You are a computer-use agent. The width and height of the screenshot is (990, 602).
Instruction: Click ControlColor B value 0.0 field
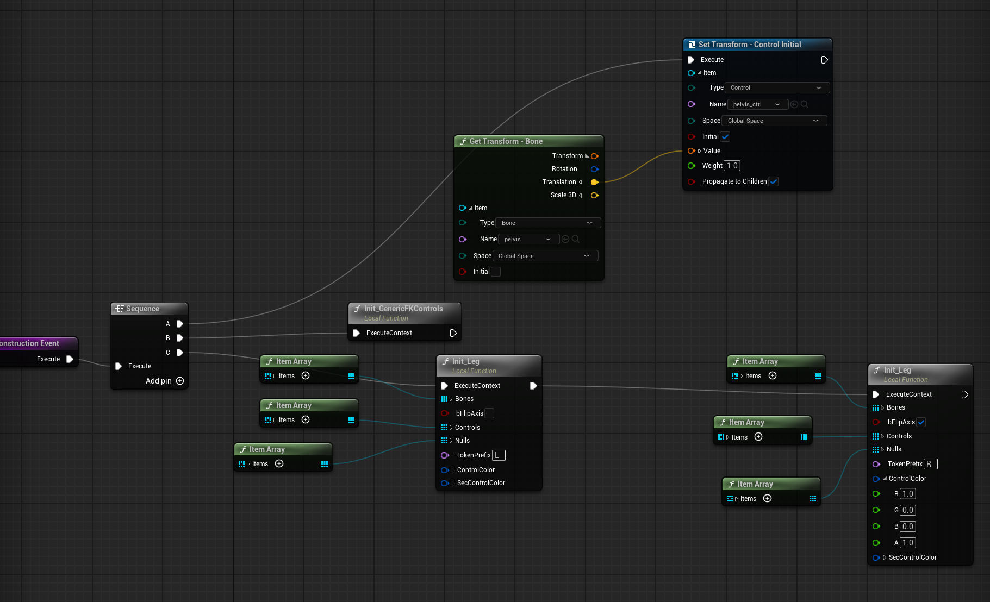coord(908,526)
